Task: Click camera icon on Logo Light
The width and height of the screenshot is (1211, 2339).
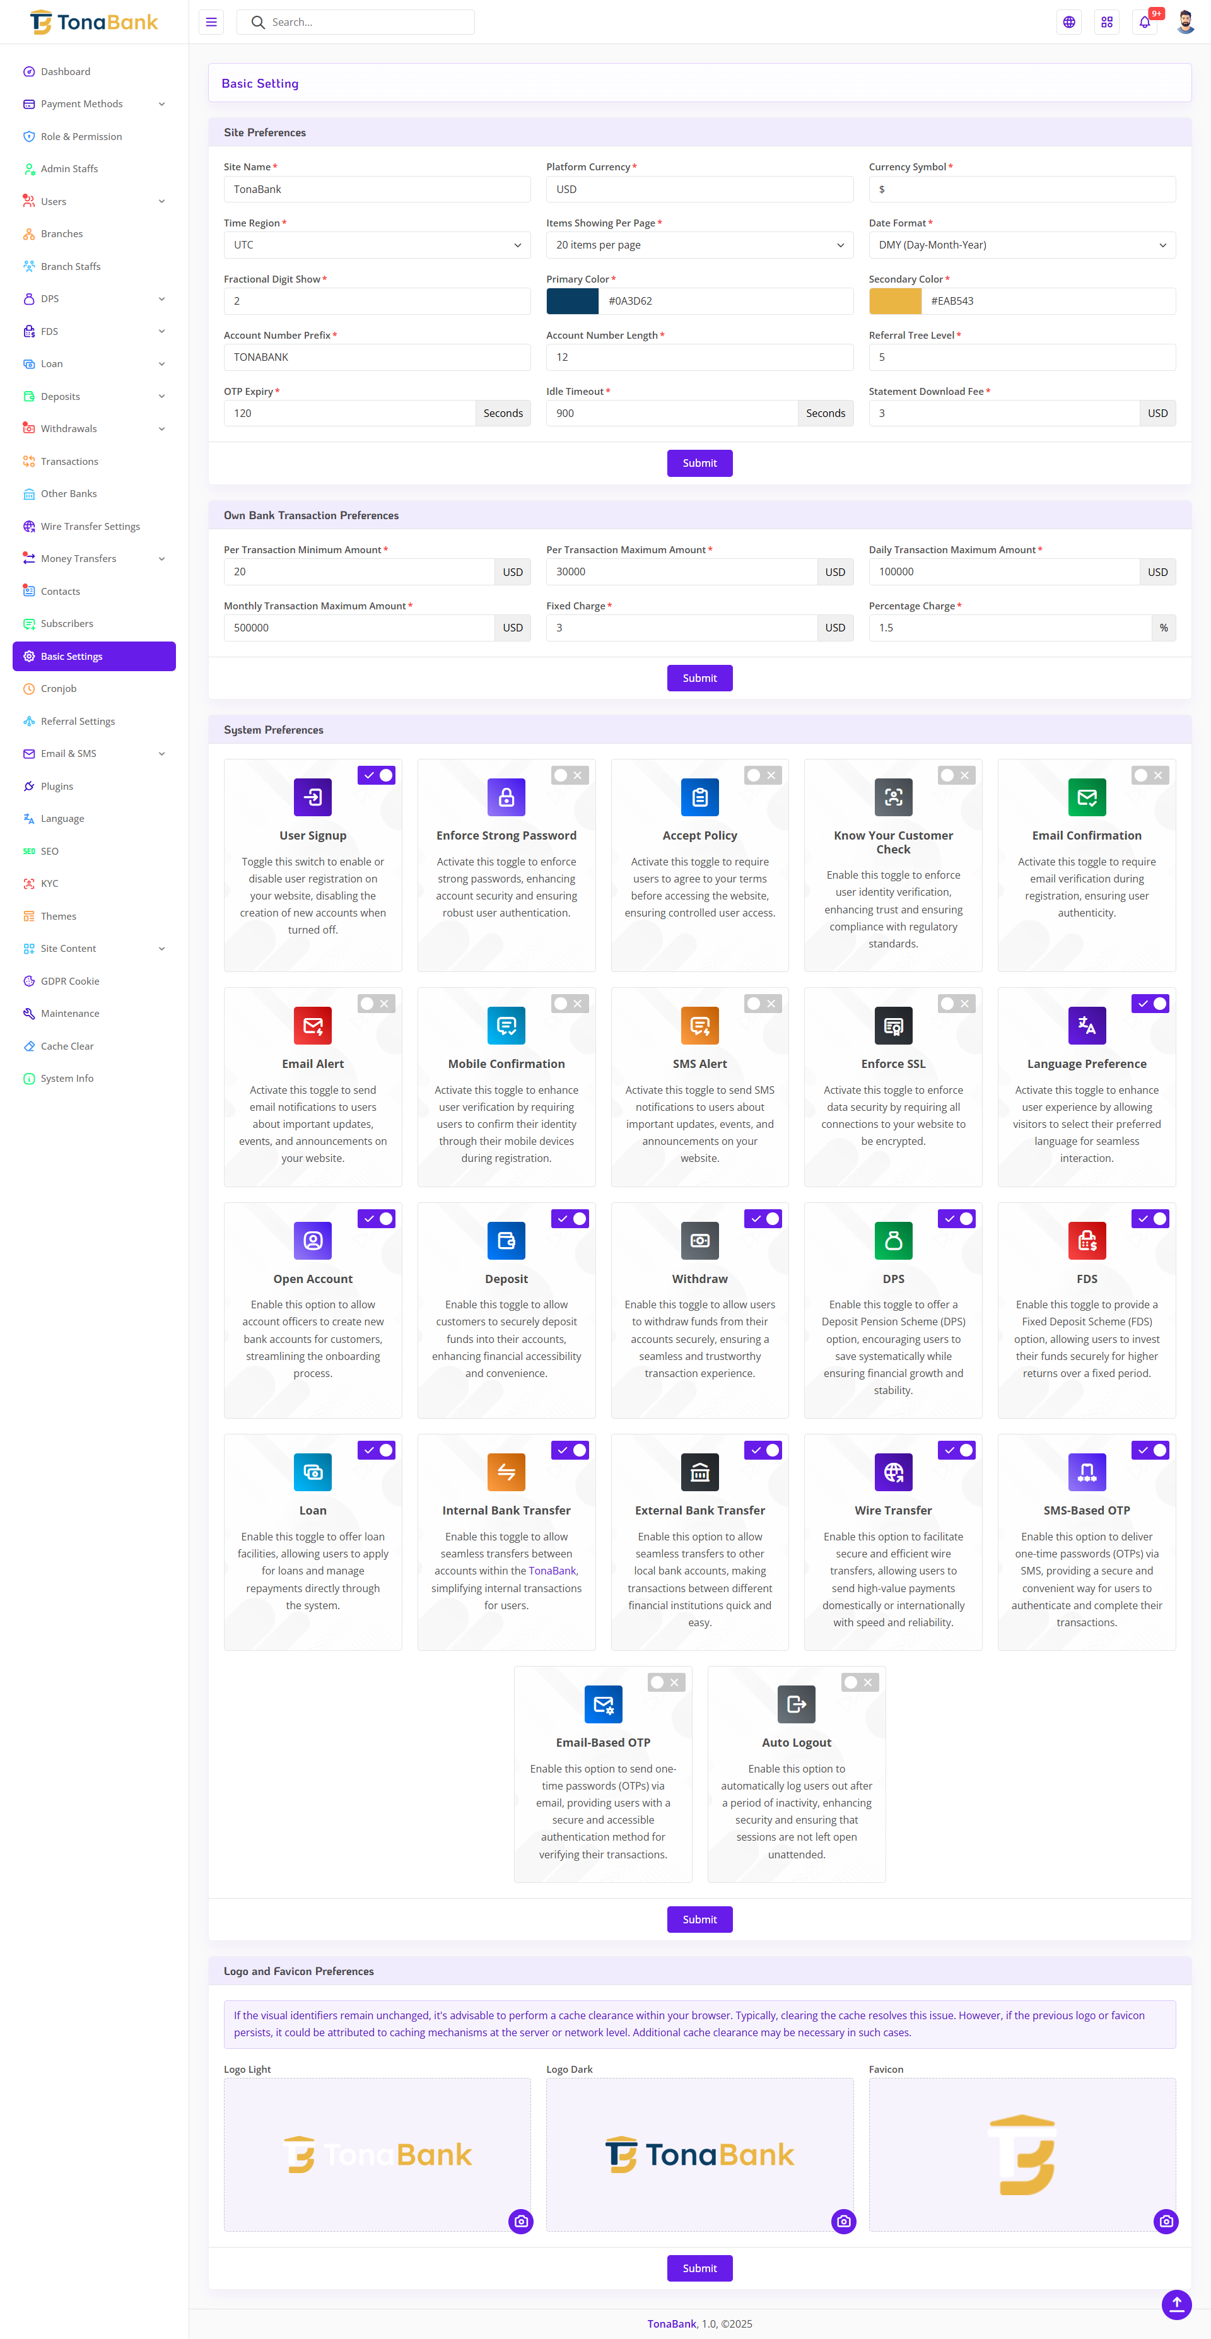Action: pyautogui.click(x=520, y=2221)
